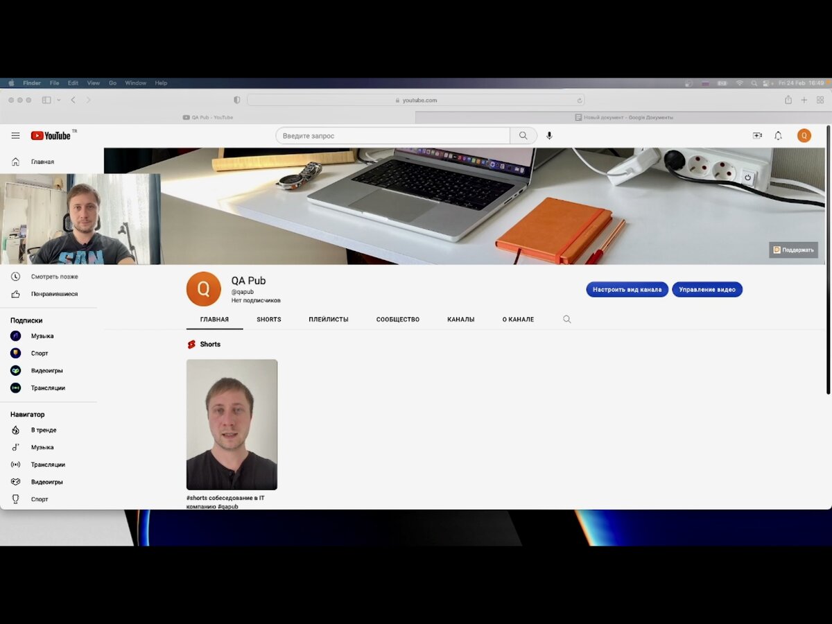Switch to the КАНАЛЫ tab
This screenshot has width=832, height=624.
click(461, 320)
